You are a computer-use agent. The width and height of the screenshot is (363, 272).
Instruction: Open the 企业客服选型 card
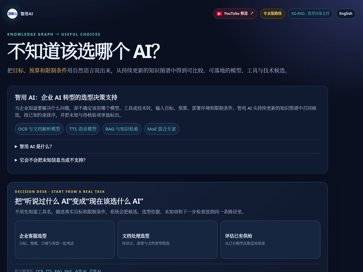pyautogui.click(x=65, y=240)
